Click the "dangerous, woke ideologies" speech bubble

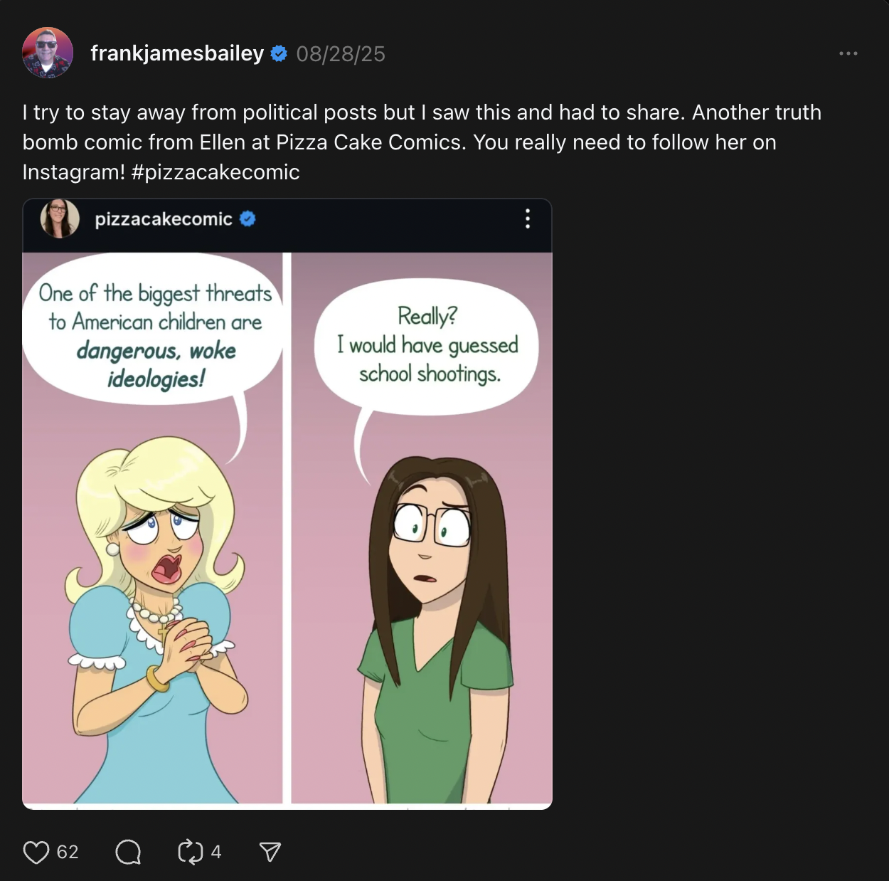pos(155,334)
